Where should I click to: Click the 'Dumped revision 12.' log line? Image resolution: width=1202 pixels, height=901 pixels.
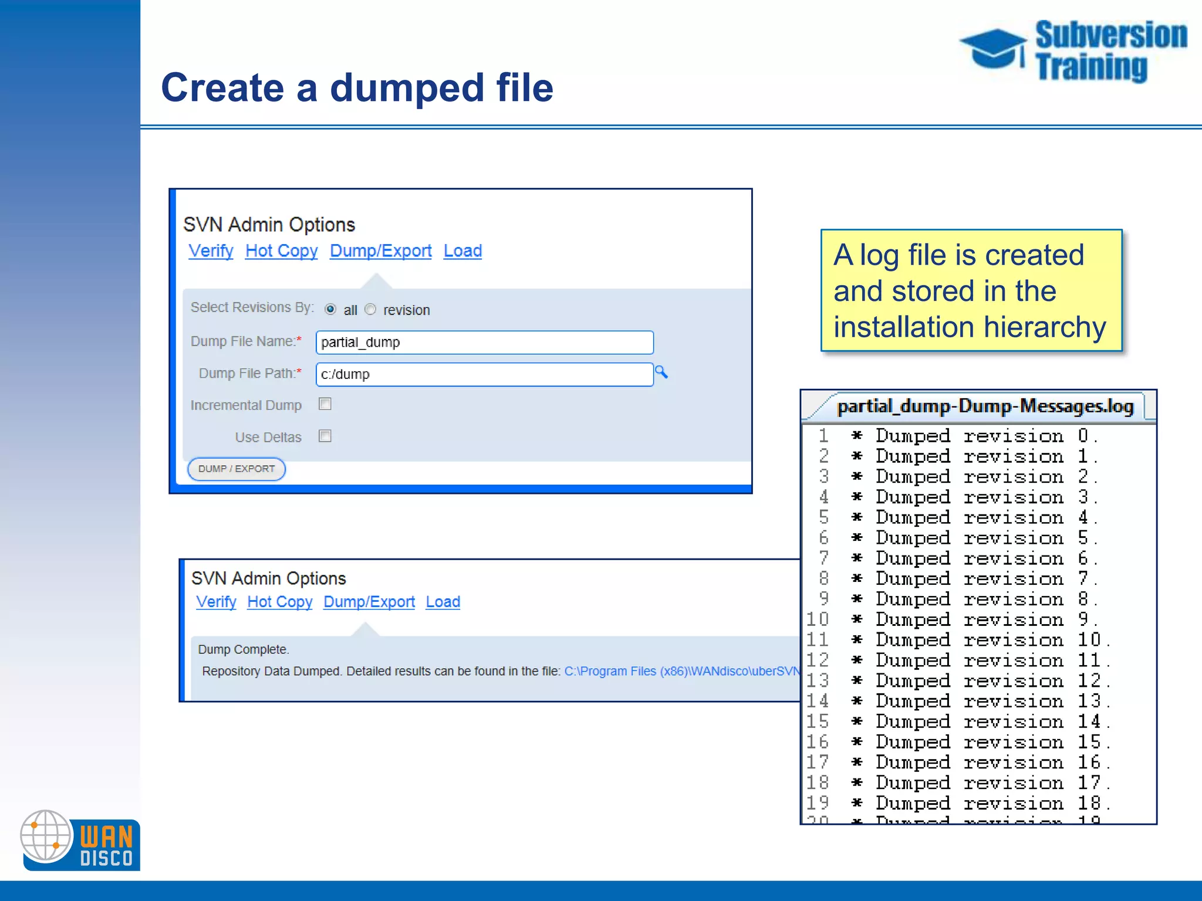[981, 681]
